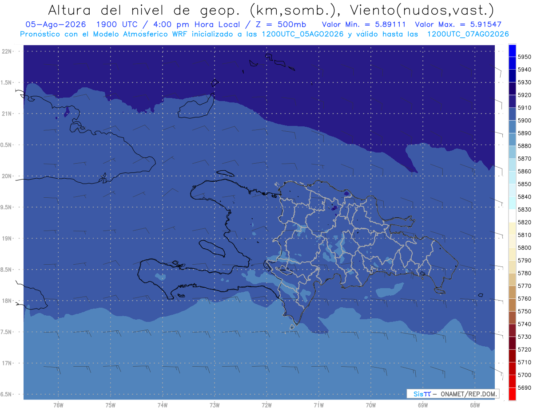This screenshot has width=533, height=411.
Task: Click the 7.5N latitude label
Action: pyautogui.click(x=6, y=332)
